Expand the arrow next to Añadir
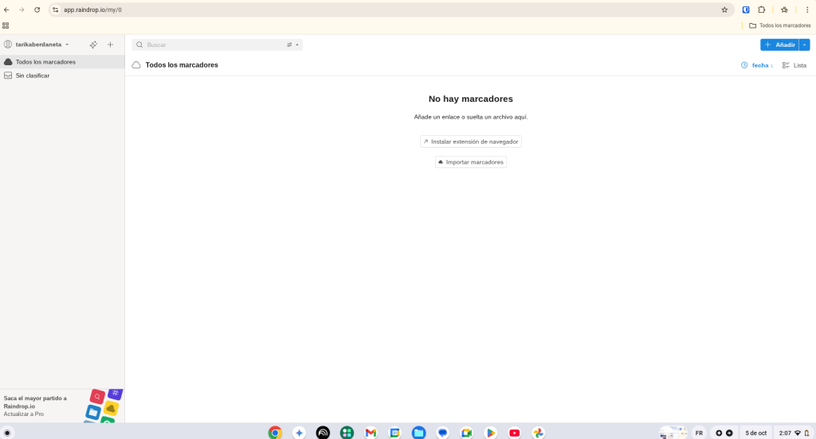Screen dimensions: 816x439 [x=805, y=45]
